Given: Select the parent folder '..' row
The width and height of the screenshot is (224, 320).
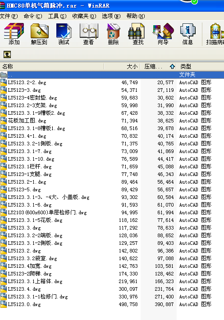Looking at the screenshot, I should 112,75.
